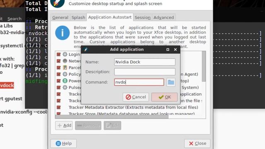
Task: Click the gear icon next to Login row
Action: coord(65,54)
